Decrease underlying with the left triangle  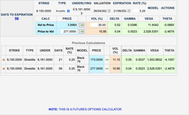coord(73,9)
